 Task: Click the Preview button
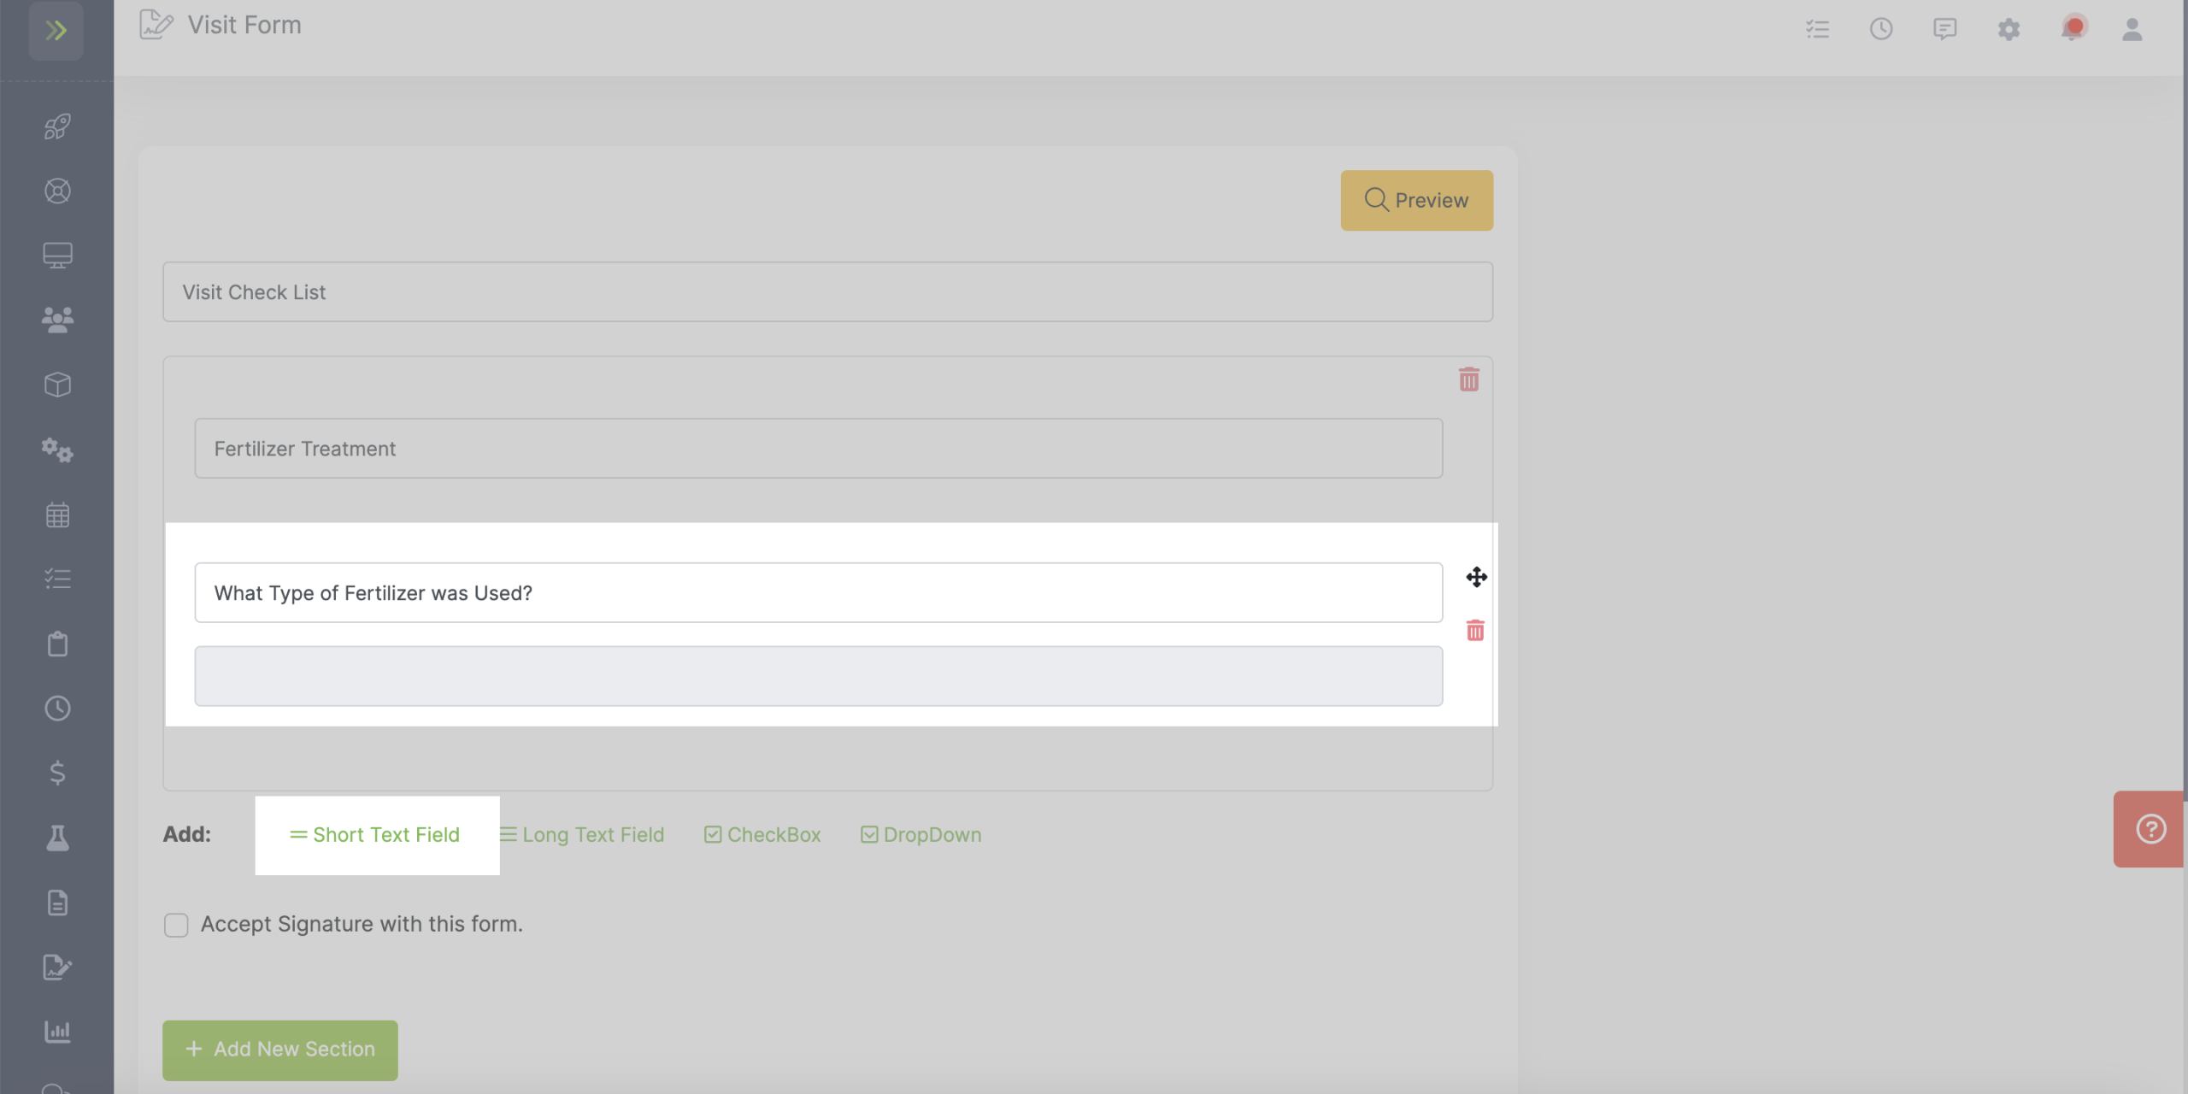click(1416, 200)
